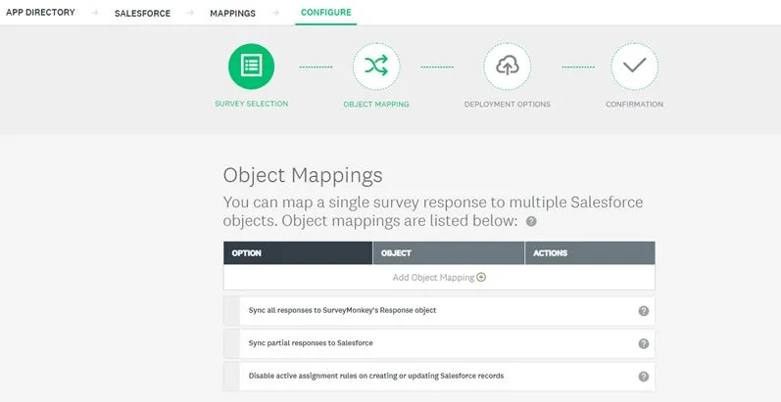Click Add Object Mapping link
Viewport: 781px width, 402px height.
(433, 277)
